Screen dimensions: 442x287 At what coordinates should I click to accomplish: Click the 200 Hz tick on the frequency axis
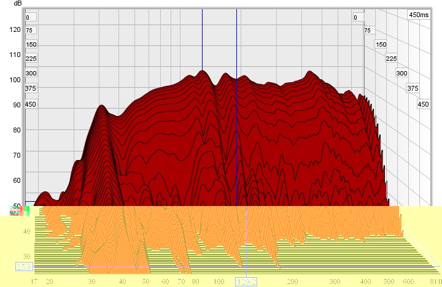[x=293, y=281]
